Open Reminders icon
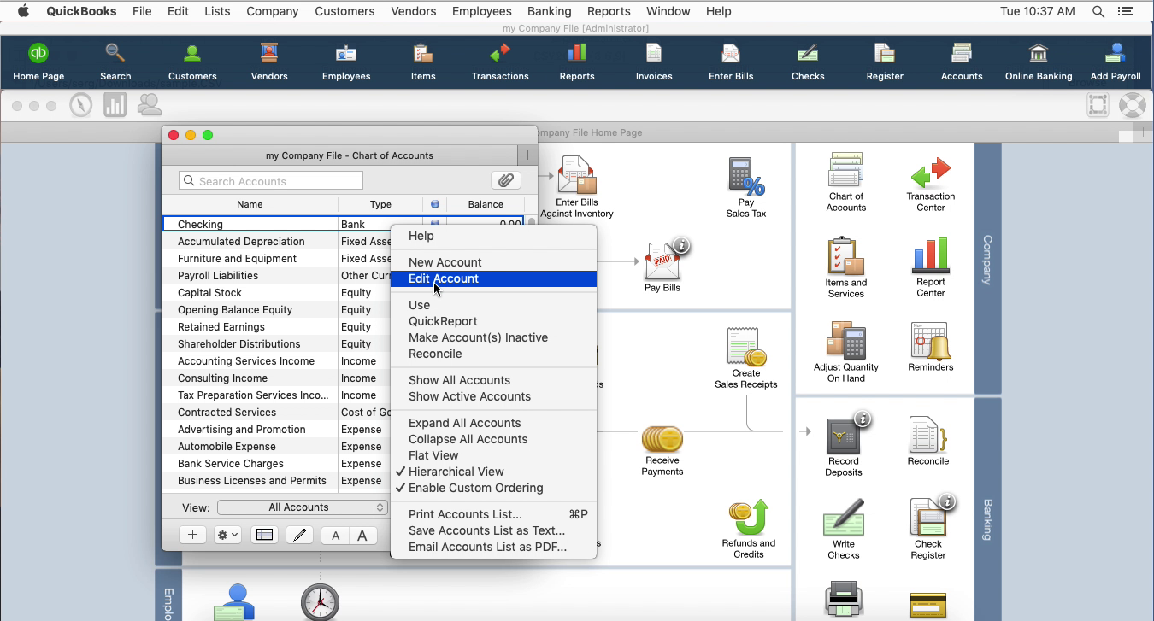This screenshot has height=621, width=1154. [x=931, y=347]
